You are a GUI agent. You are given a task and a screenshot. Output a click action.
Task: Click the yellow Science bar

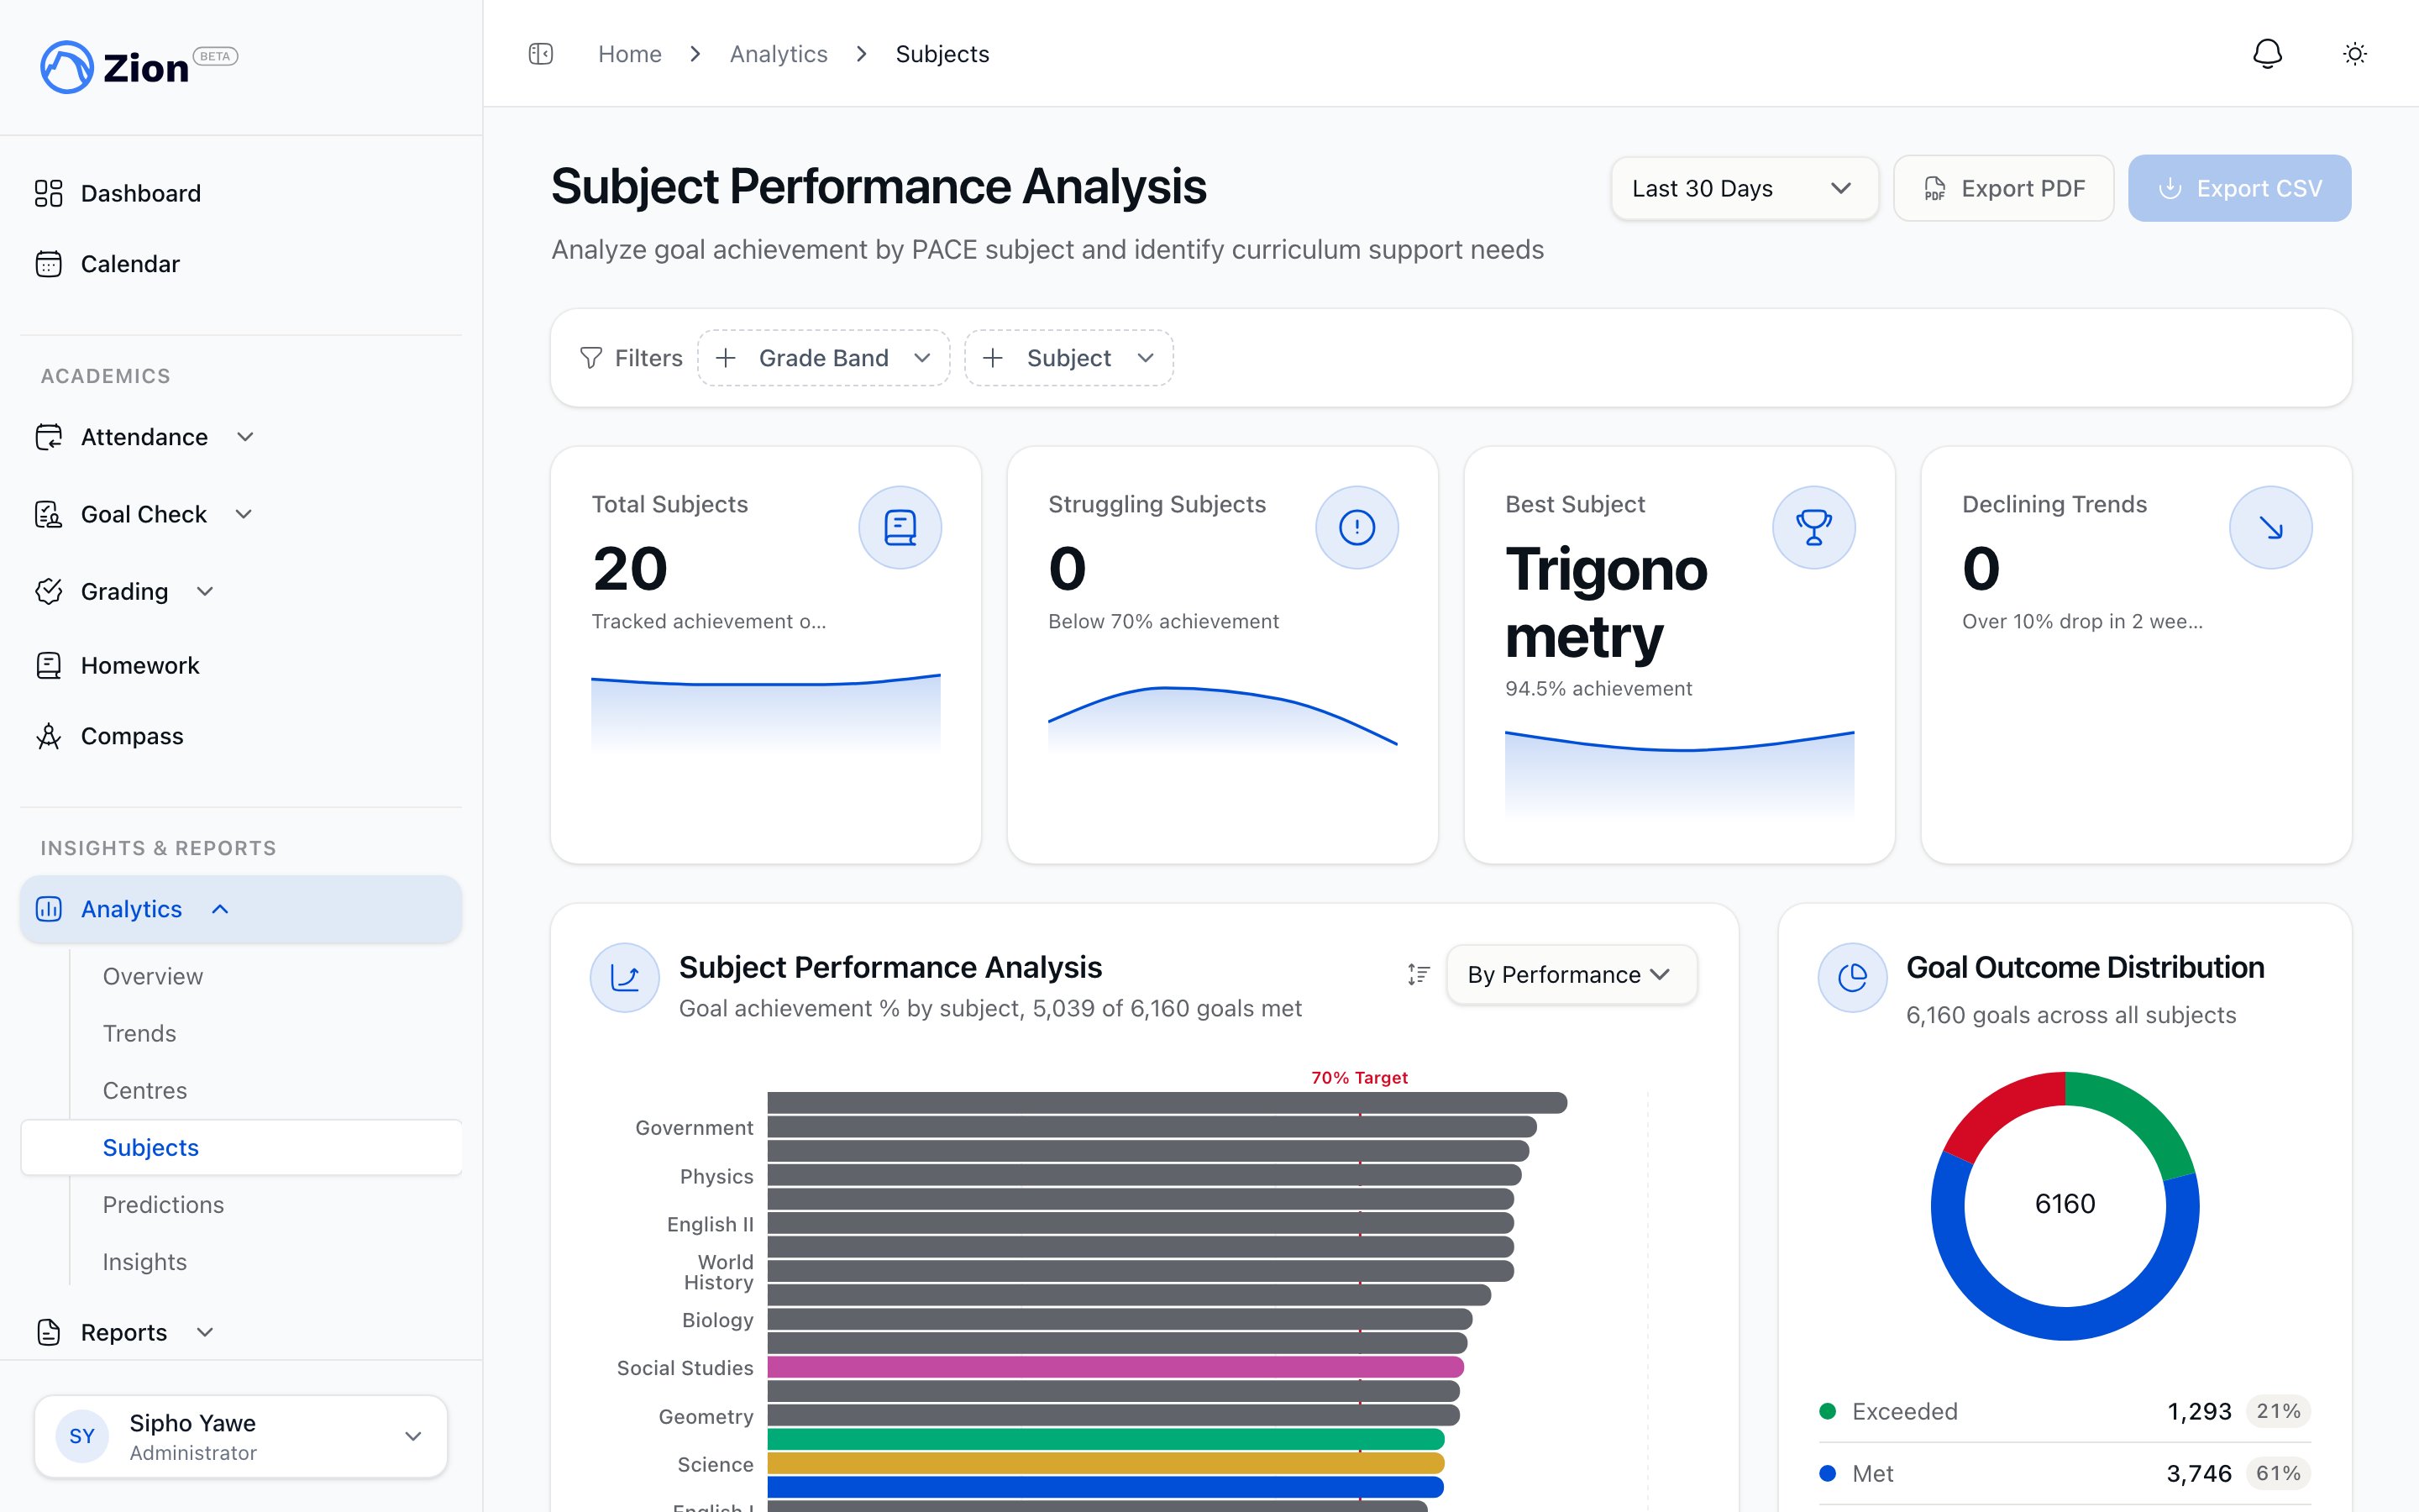tap(1105, 1463)
